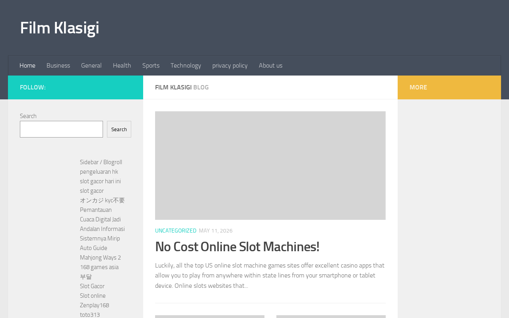The width and height of the screenshot is (509, 318).
Task: Open the Business category
Action: (x=58, y=66)
